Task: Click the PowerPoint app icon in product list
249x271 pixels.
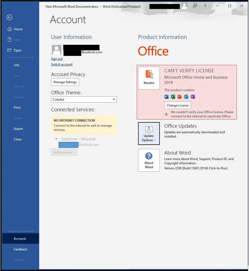Action: (x=179, y=97)
